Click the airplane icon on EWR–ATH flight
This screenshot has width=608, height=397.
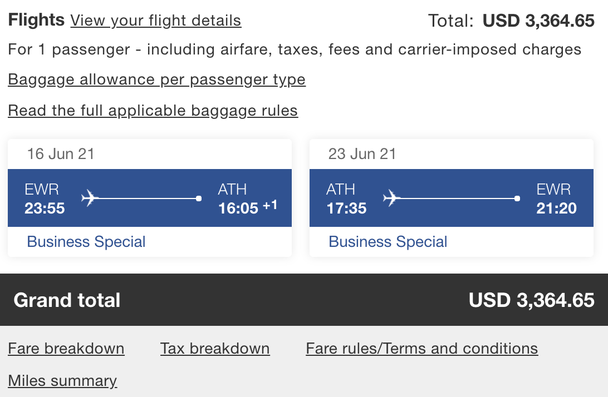(x=90, y=198)
